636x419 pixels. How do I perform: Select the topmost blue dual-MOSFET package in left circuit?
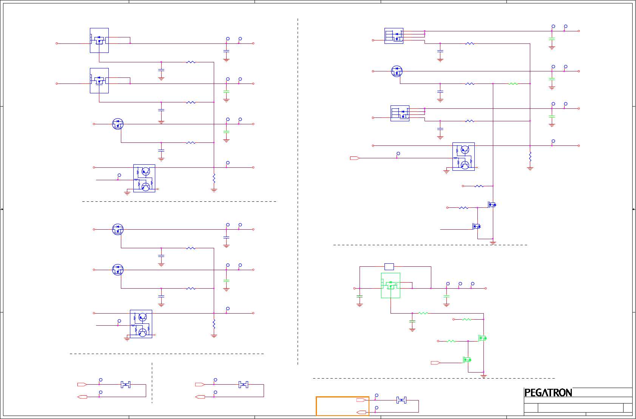click(99, 40)
